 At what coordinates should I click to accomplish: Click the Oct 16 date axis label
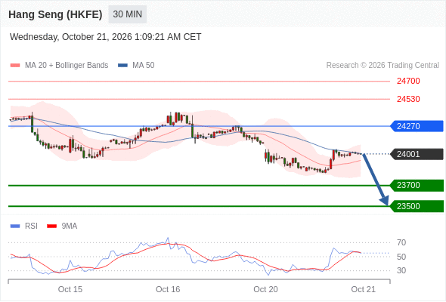coord(168,289)
